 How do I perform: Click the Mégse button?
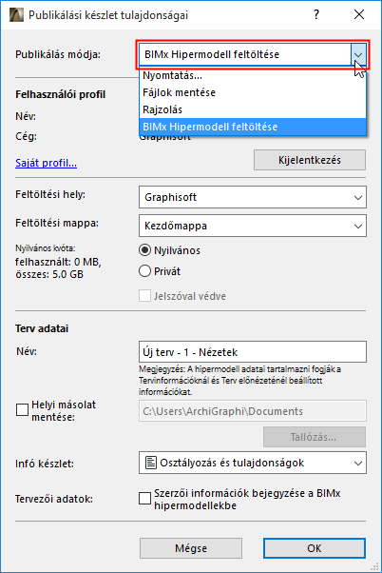tap(191, 548)
